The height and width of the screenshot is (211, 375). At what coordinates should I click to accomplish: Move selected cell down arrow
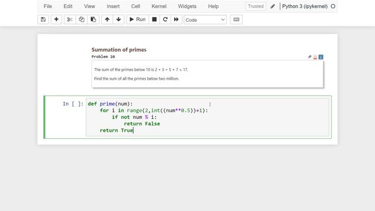tap(118, 19)
